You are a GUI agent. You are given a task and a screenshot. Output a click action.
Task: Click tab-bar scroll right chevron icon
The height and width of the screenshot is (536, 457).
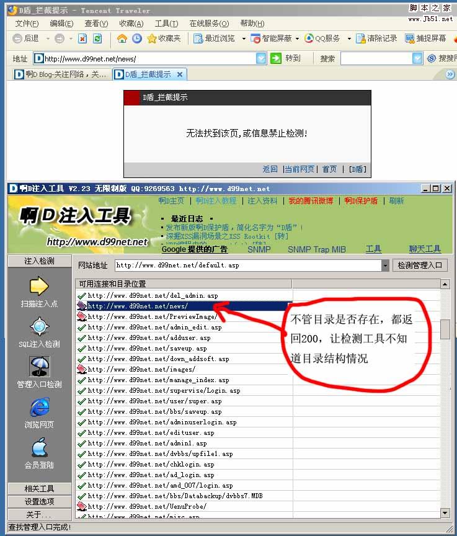point(450,74)
